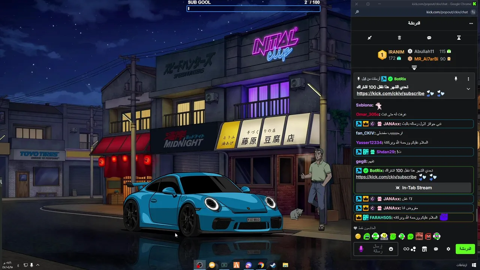The width and height of the screenshot is (480, 270).
Task: Open the pinned kick.com/ckiv/subscribe link
Action: click(390, 93)
